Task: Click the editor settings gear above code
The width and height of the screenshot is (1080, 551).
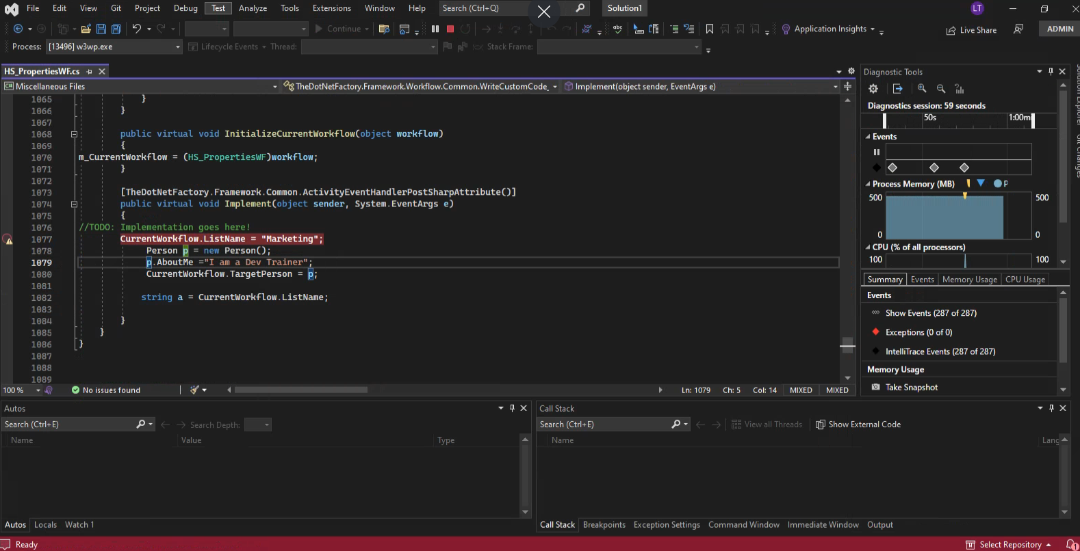Action: coord(851,71)
